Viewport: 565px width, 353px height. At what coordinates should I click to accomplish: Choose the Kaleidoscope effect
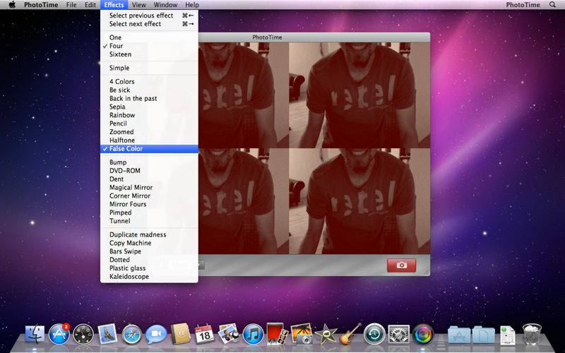coord(129,277)
